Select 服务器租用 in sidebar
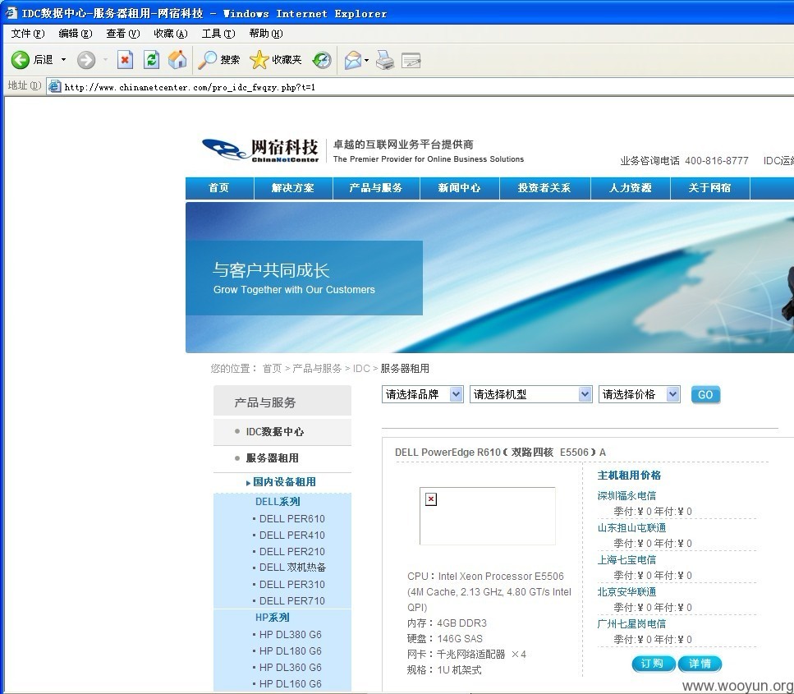The height and width of the screenshot is (694, 794). pyautogui.click(x=273, y=458)
